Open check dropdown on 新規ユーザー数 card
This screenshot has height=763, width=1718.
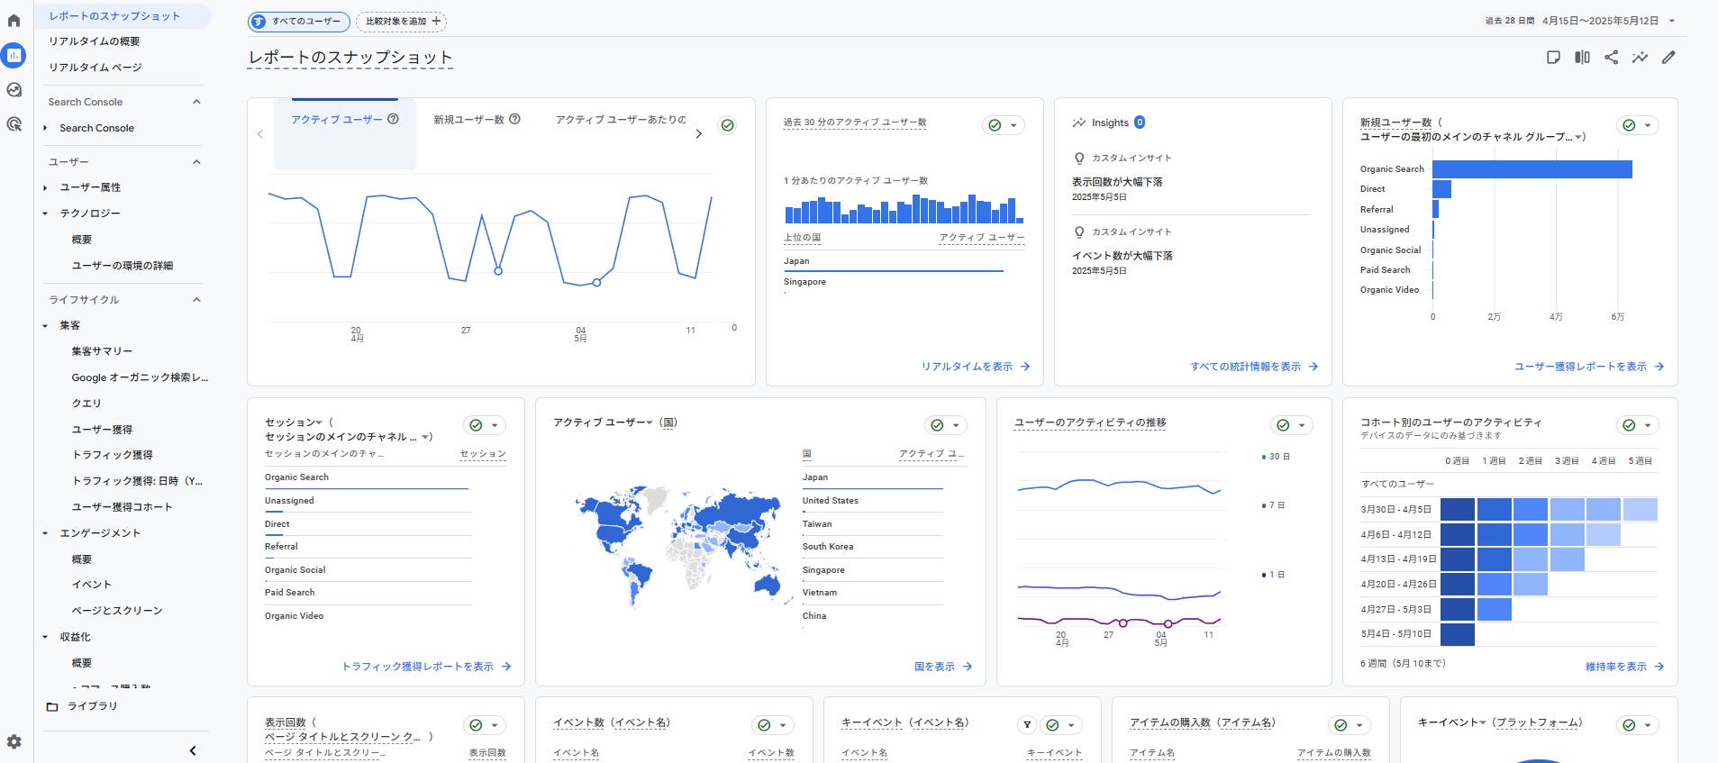point(1637,125)
